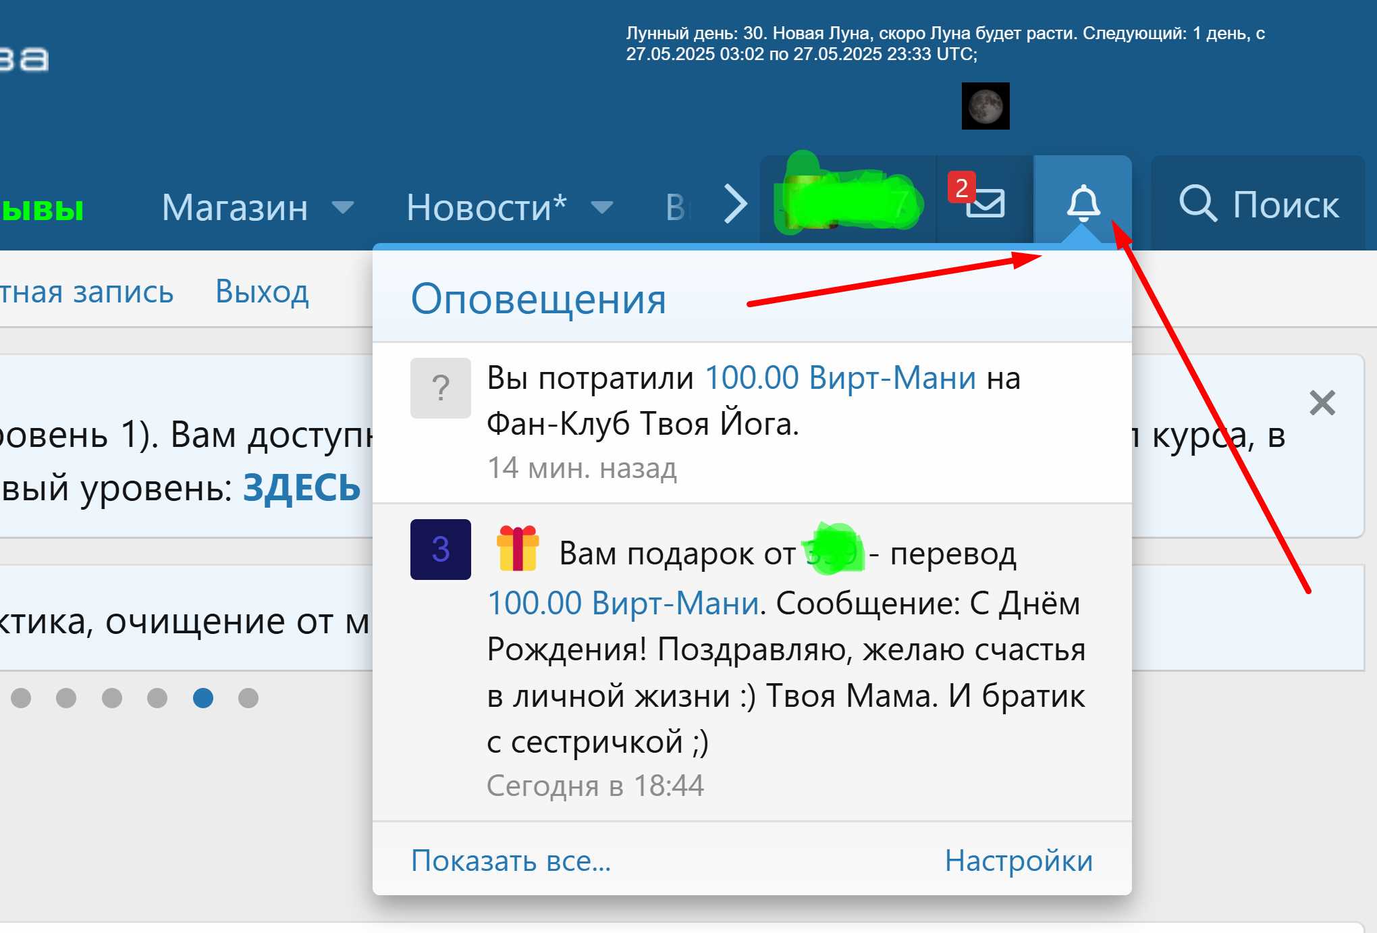Click the gift box icon in notification
The width and height of the screenshot is (1377, 933).
coord(518,548)
